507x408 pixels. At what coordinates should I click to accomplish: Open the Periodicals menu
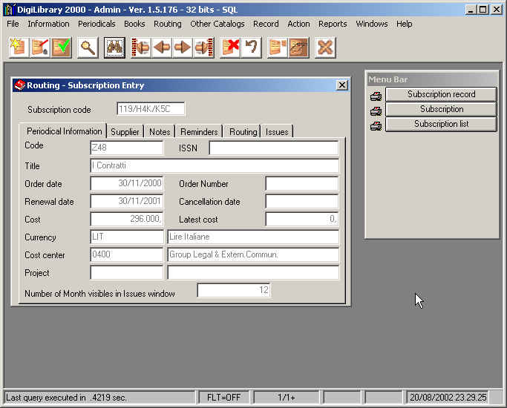(x=97, y=24)
